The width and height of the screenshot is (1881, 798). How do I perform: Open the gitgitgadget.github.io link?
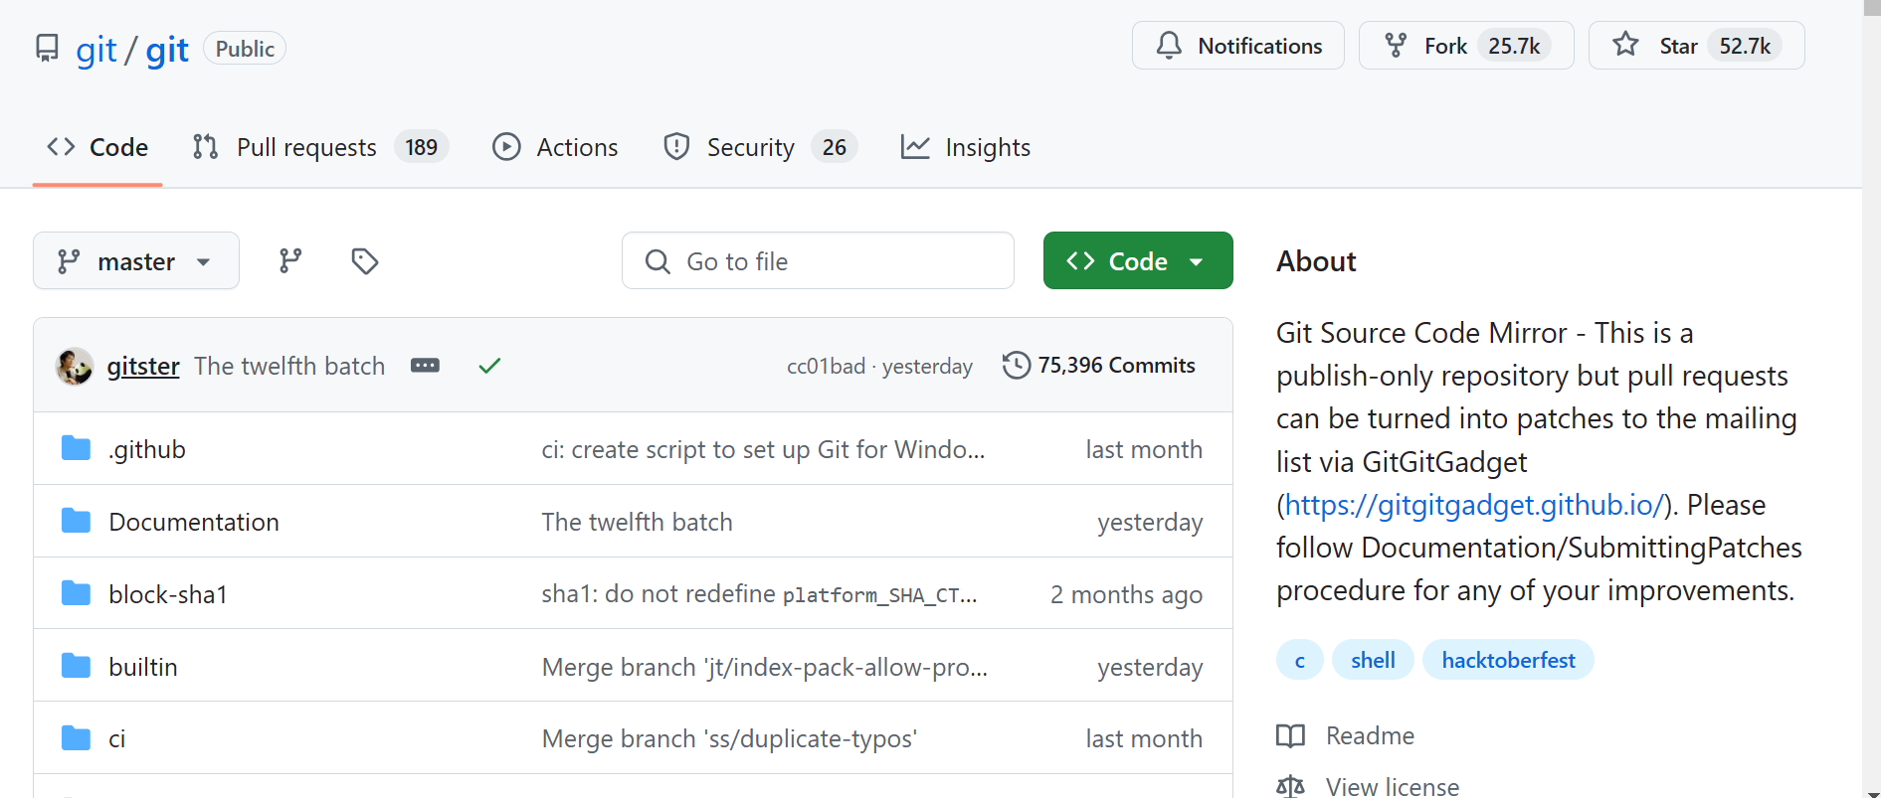tap(1473, 505)
